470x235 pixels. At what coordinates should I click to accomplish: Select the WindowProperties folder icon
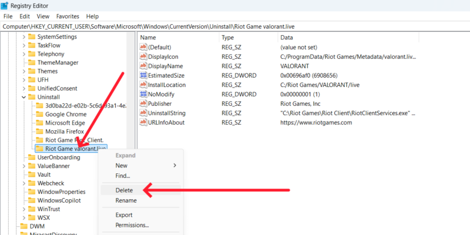coord(32,192)
